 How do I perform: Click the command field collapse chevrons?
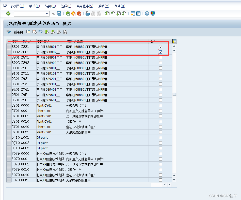pos(54,13)
